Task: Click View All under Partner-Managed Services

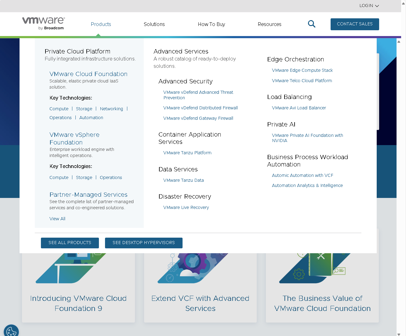Action: coord(57,219)
